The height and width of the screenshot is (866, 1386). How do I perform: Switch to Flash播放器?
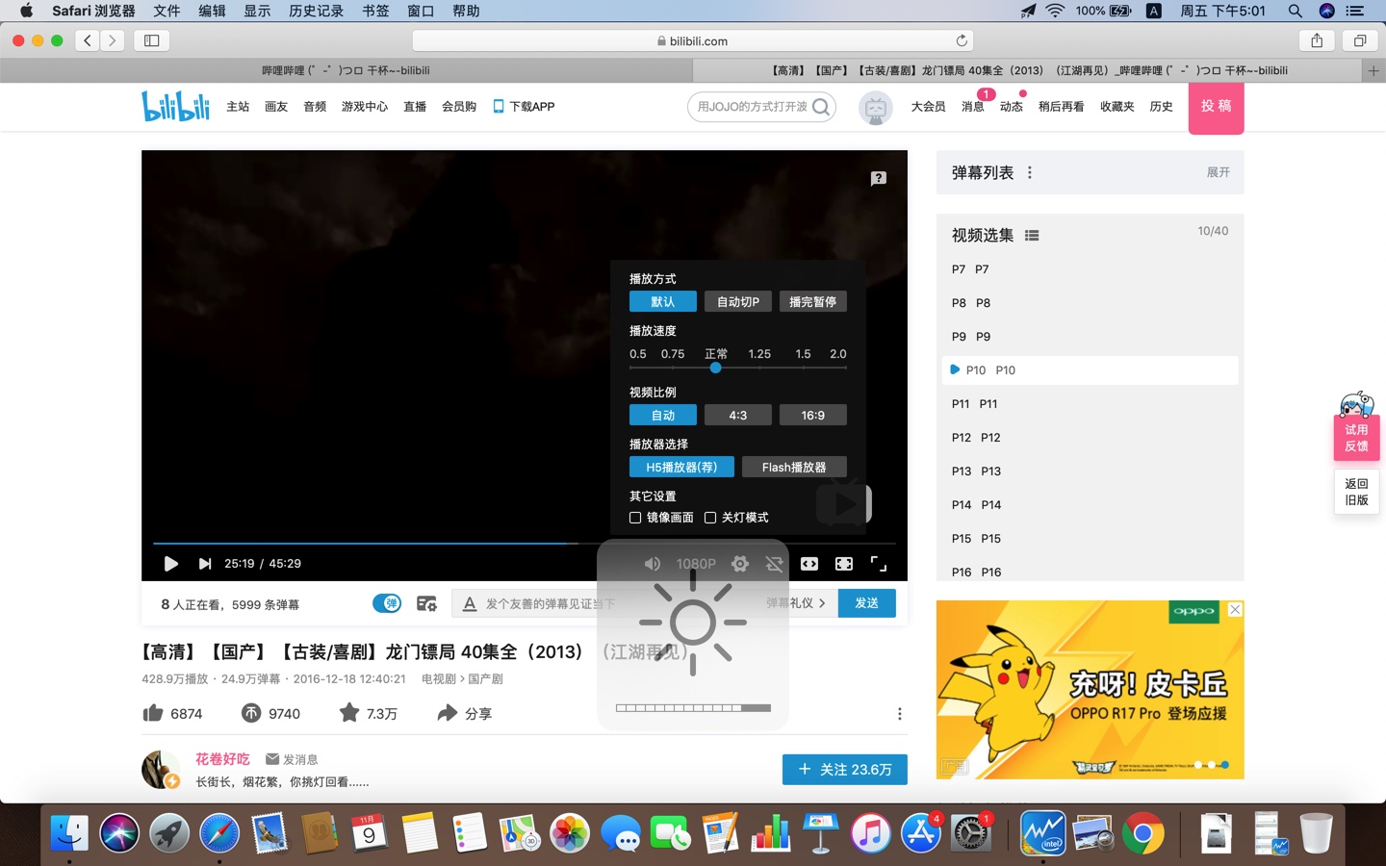coord(794,468)
